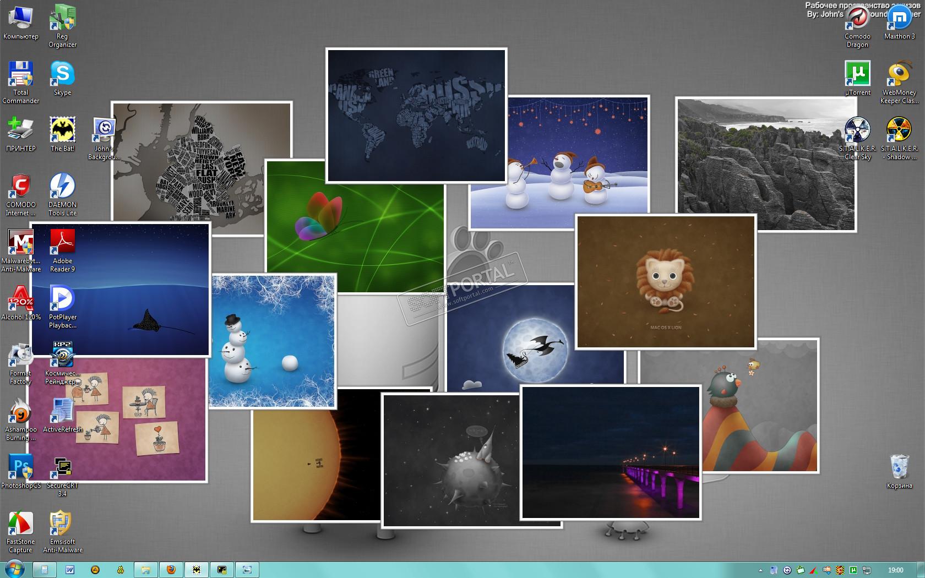Click the µTorrent tray icon

tap(853, 570)
